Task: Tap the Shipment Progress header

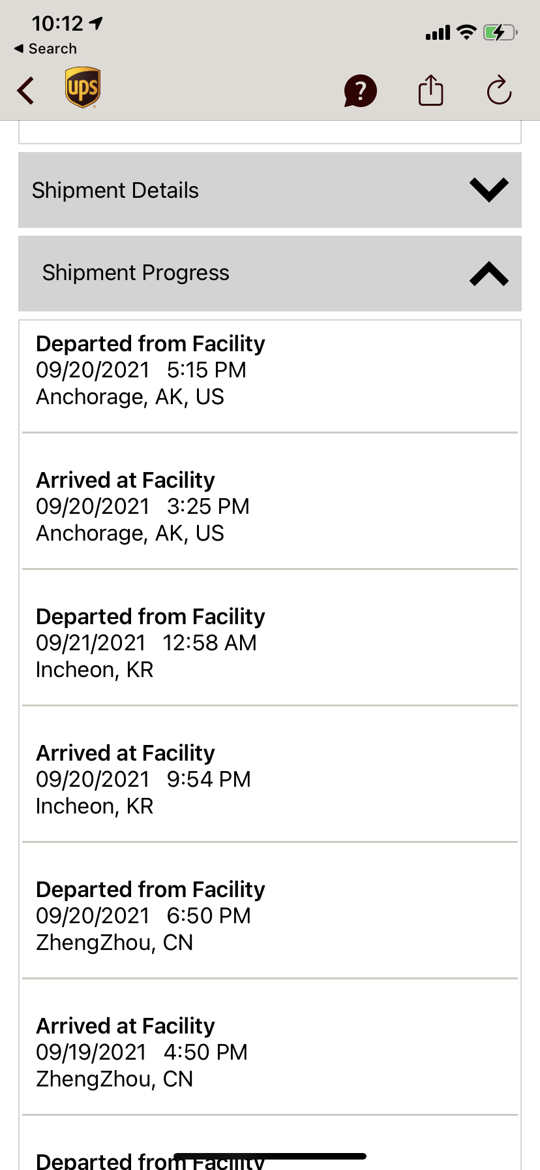Action: pos(270,274)
